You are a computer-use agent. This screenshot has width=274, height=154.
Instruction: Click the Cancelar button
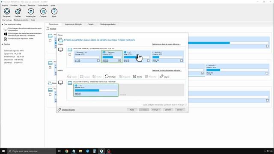pyautogui.click(x=168, y=110)
